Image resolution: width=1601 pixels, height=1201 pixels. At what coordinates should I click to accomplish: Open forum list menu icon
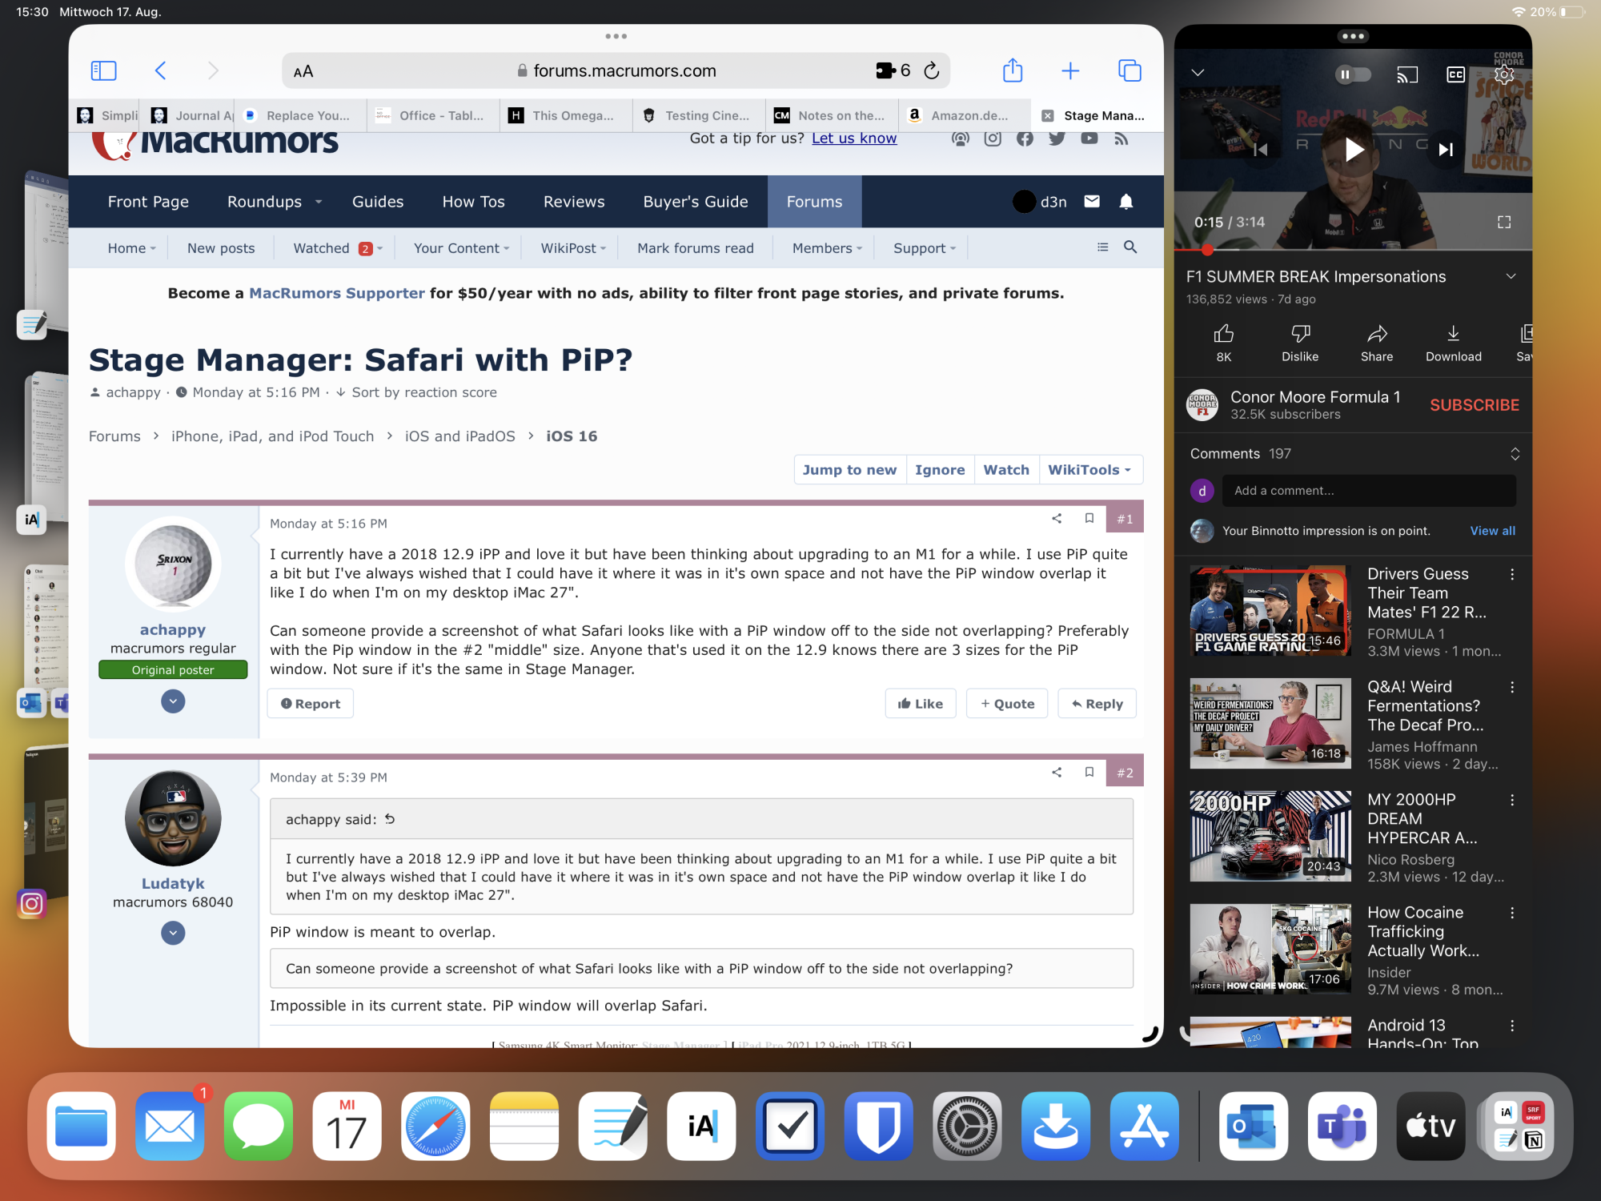click(x=1103, y=247)
